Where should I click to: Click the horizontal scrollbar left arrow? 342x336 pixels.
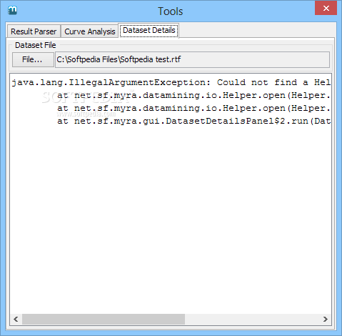[16, 319]
